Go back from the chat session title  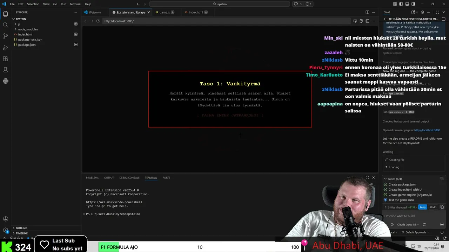pos(385,19)
